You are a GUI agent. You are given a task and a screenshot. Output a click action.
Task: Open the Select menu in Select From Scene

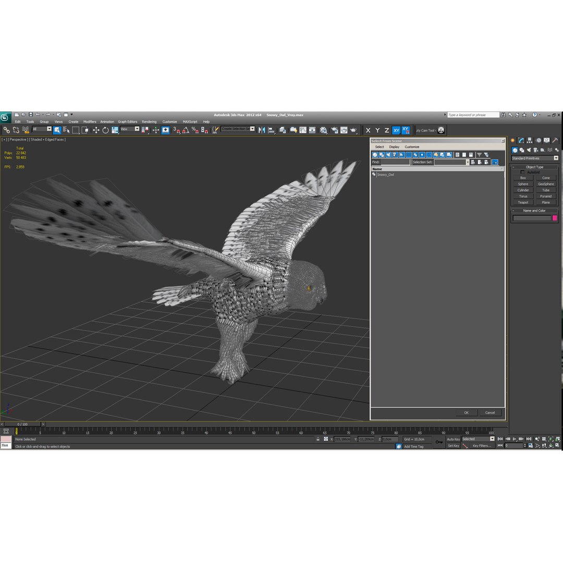coord(380,147)
